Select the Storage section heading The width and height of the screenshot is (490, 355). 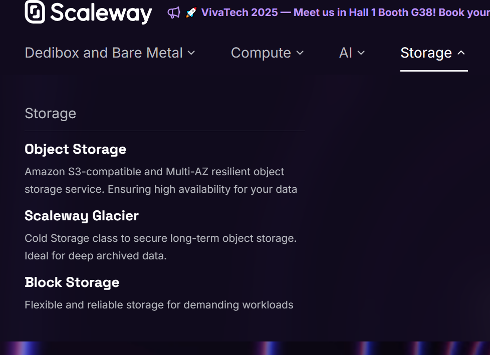(x=50, y=113)
